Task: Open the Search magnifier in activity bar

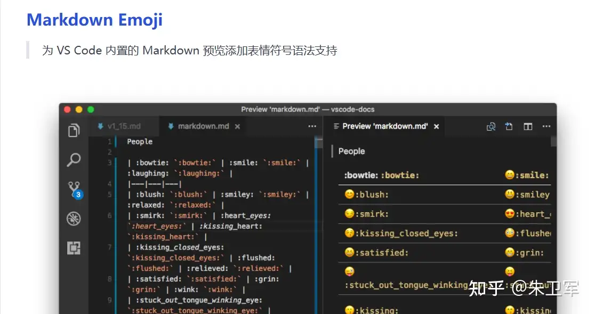Action: coord(74,159)
